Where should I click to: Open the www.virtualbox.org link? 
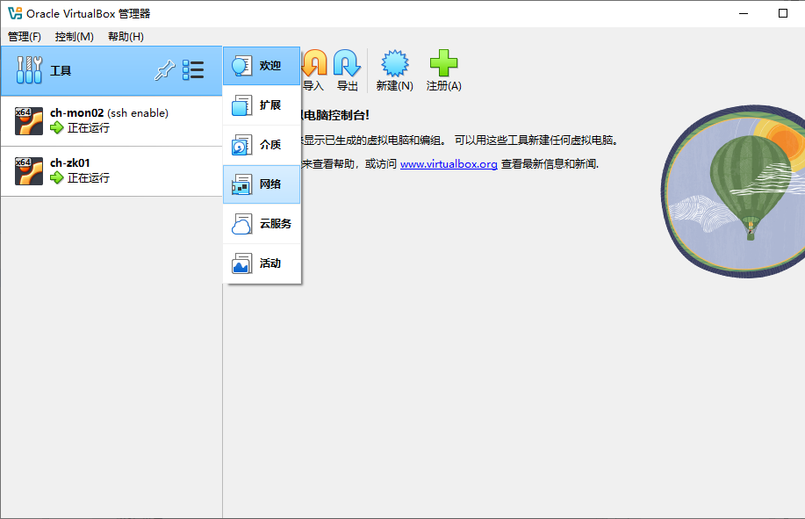tap(449, 164)
